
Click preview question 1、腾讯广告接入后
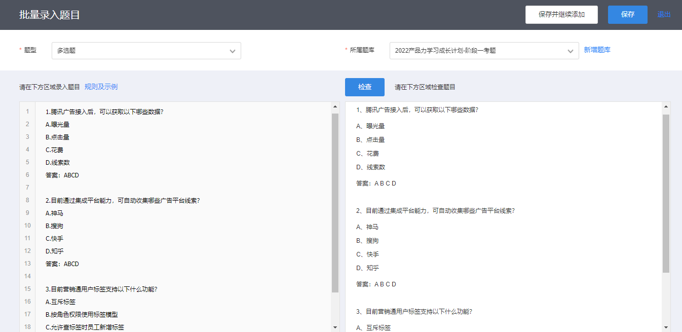(x=417, y=109)
